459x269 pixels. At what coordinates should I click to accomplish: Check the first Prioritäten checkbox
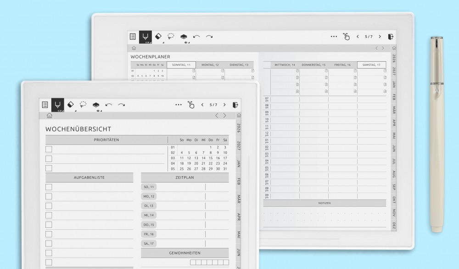[x=49, y=149]
